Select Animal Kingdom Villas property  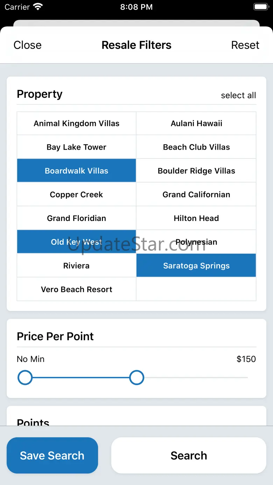[76, 123]
